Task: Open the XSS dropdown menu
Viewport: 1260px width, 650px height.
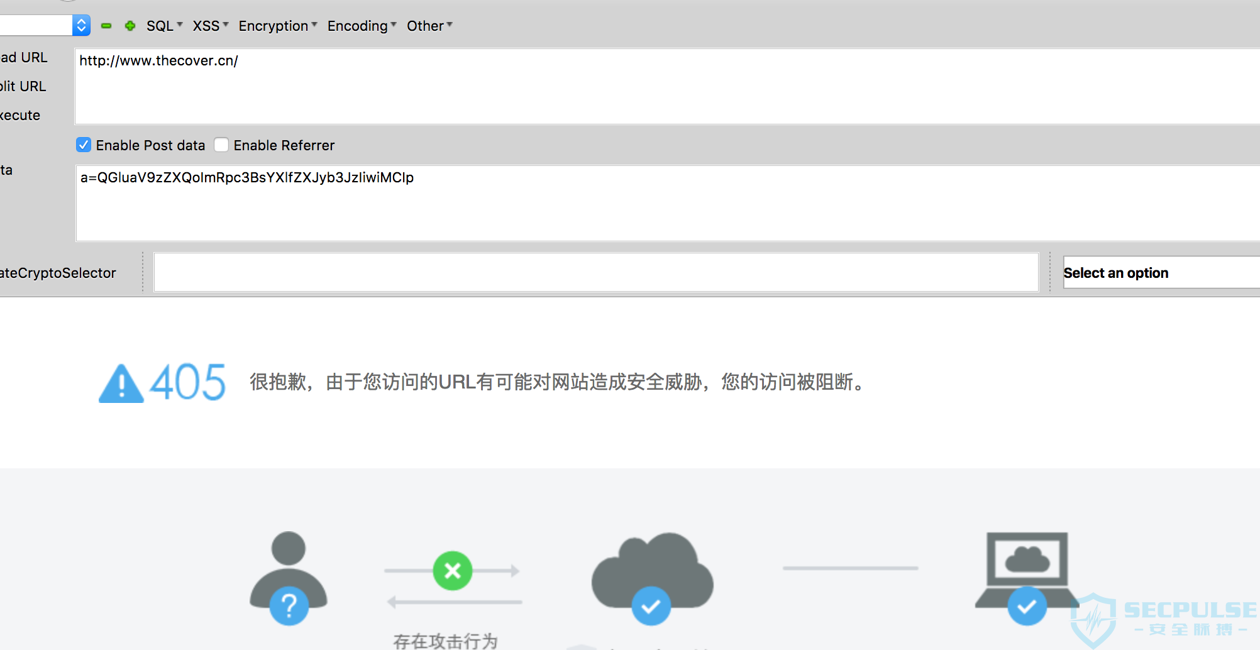Action: click(x=211, y=26)
